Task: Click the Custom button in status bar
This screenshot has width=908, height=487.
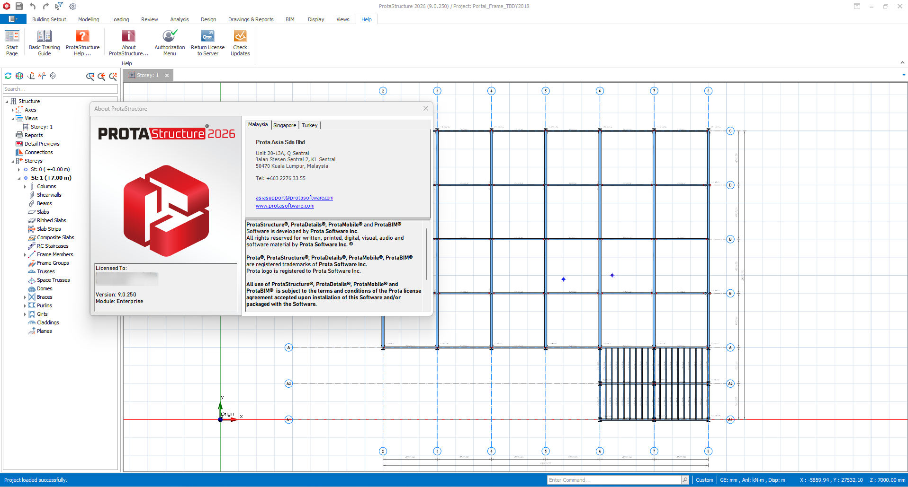Action: (x=704, y=480)
